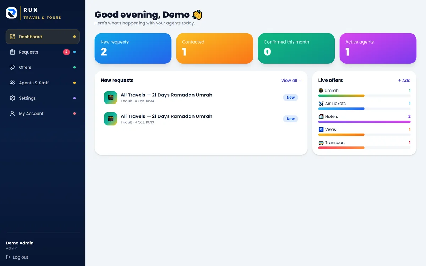Click the Air Tickets airplane icon

(x=321, y=104)
